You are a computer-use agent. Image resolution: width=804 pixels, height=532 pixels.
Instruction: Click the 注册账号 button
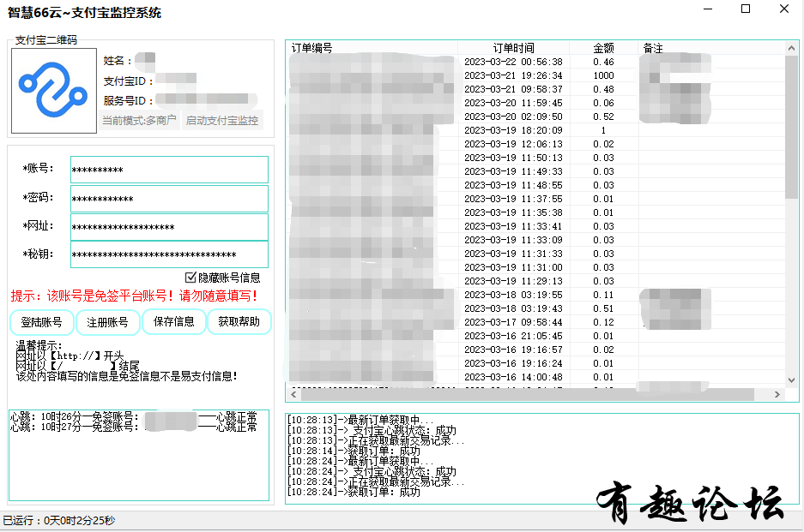pyautogui.click(x=107, y=322)
